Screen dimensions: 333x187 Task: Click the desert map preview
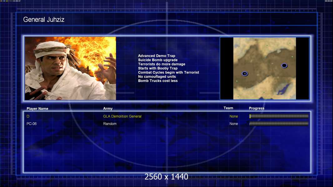coord(264,68)
